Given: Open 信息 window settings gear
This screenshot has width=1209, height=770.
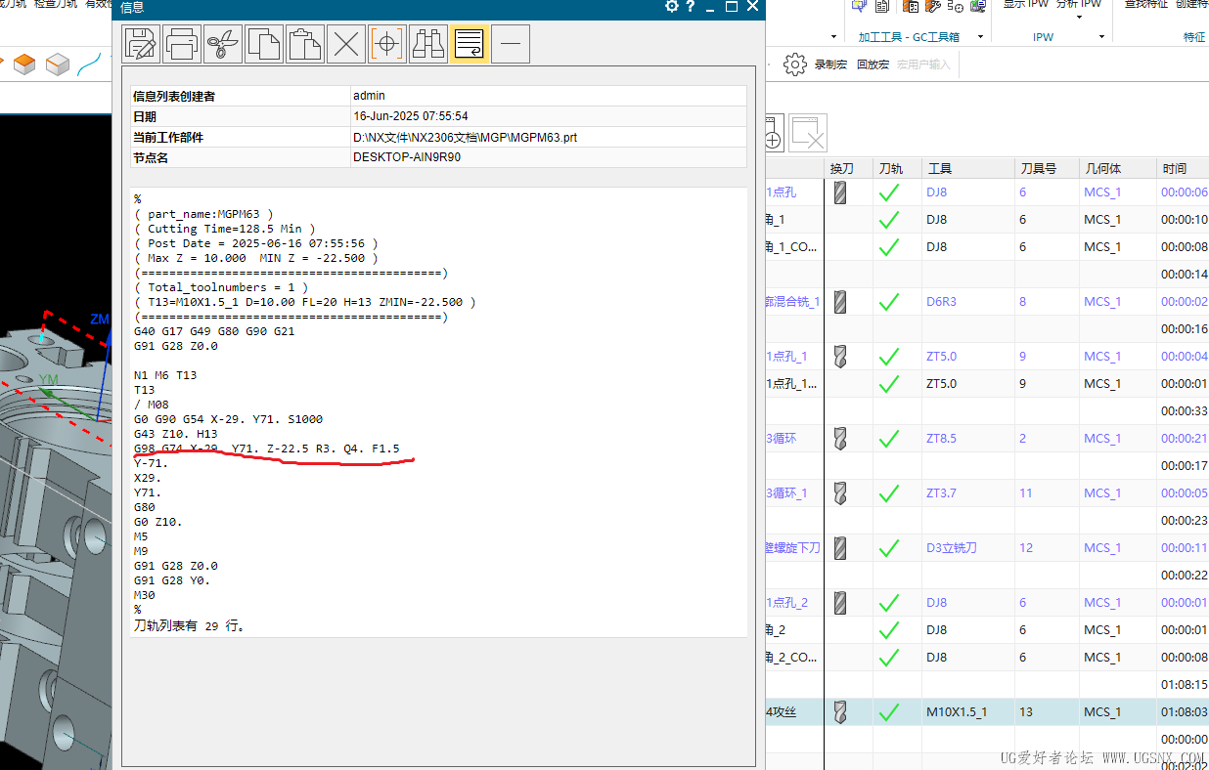Looking at the screenshot, I should [x=672, y=7].
